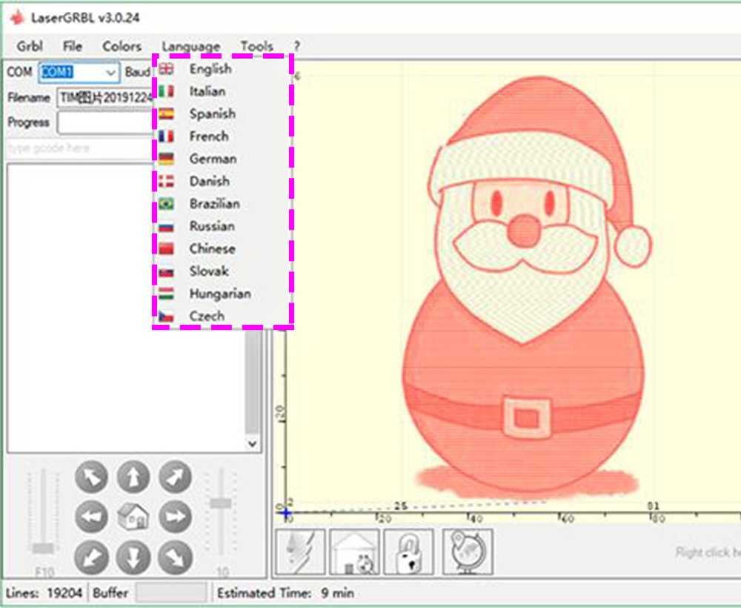The height and width of the screenshot is (608, 741).
Task: Click the console scrollbar down arrow
Action: coord(253,443)
